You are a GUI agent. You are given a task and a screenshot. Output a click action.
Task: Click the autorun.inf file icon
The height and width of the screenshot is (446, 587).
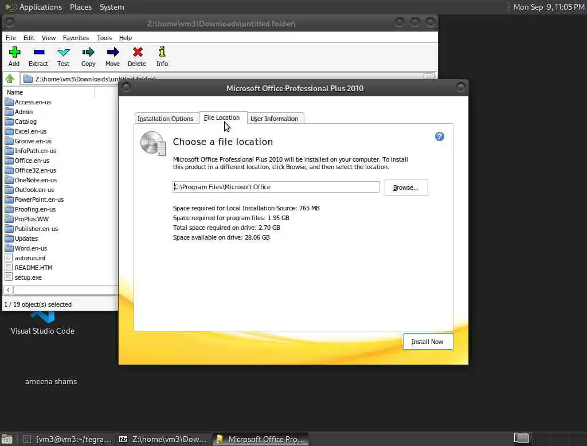point(9,257)
